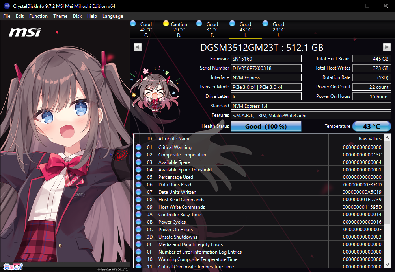Screen dimensions: 395x272
Task: Select Warning Composite Temperature Time row
Action: (x=259, y=259)
